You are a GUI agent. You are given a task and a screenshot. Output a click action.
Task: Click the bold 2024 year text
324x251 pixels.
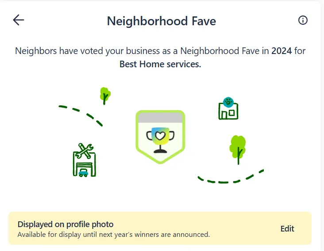coord(282,51)
